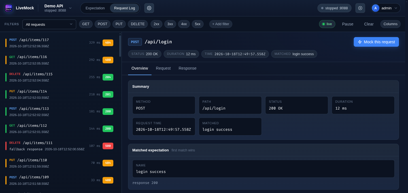Toggle the 3xx status filter
Viewport: 408px width, 193px height.
(170, 24)
